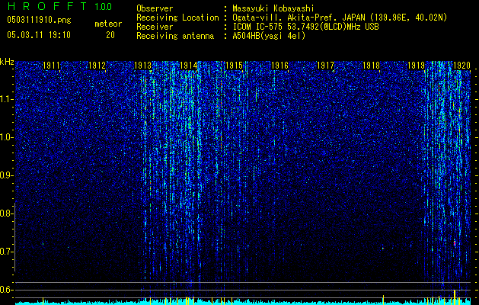Click the red meteor echo spot near 0.7 kHz
The image size is (479, 305).
coord(455,243)
